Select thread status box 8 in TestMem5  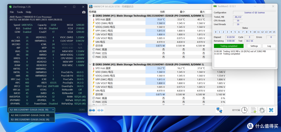coord(247,32)
